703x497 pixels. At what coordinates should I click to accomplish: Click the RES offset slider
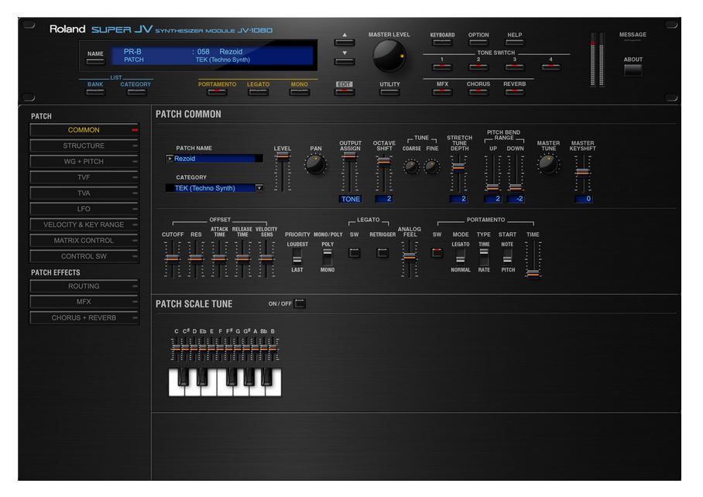point(196,259)
